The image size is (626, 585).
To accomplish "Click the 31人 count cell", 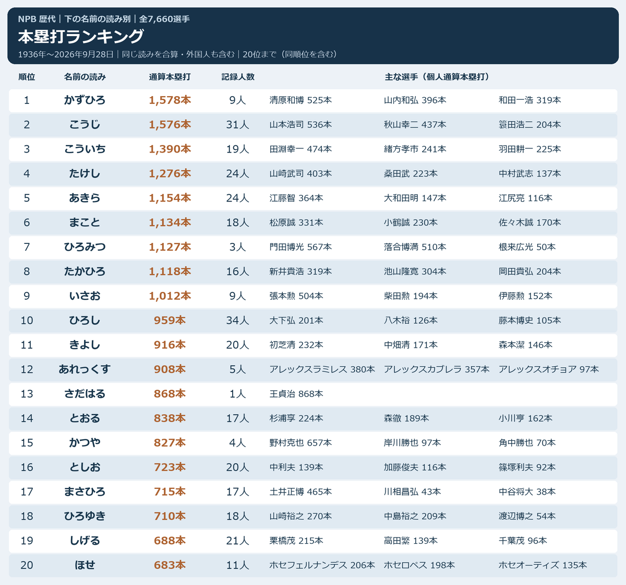I will [238, 124].
